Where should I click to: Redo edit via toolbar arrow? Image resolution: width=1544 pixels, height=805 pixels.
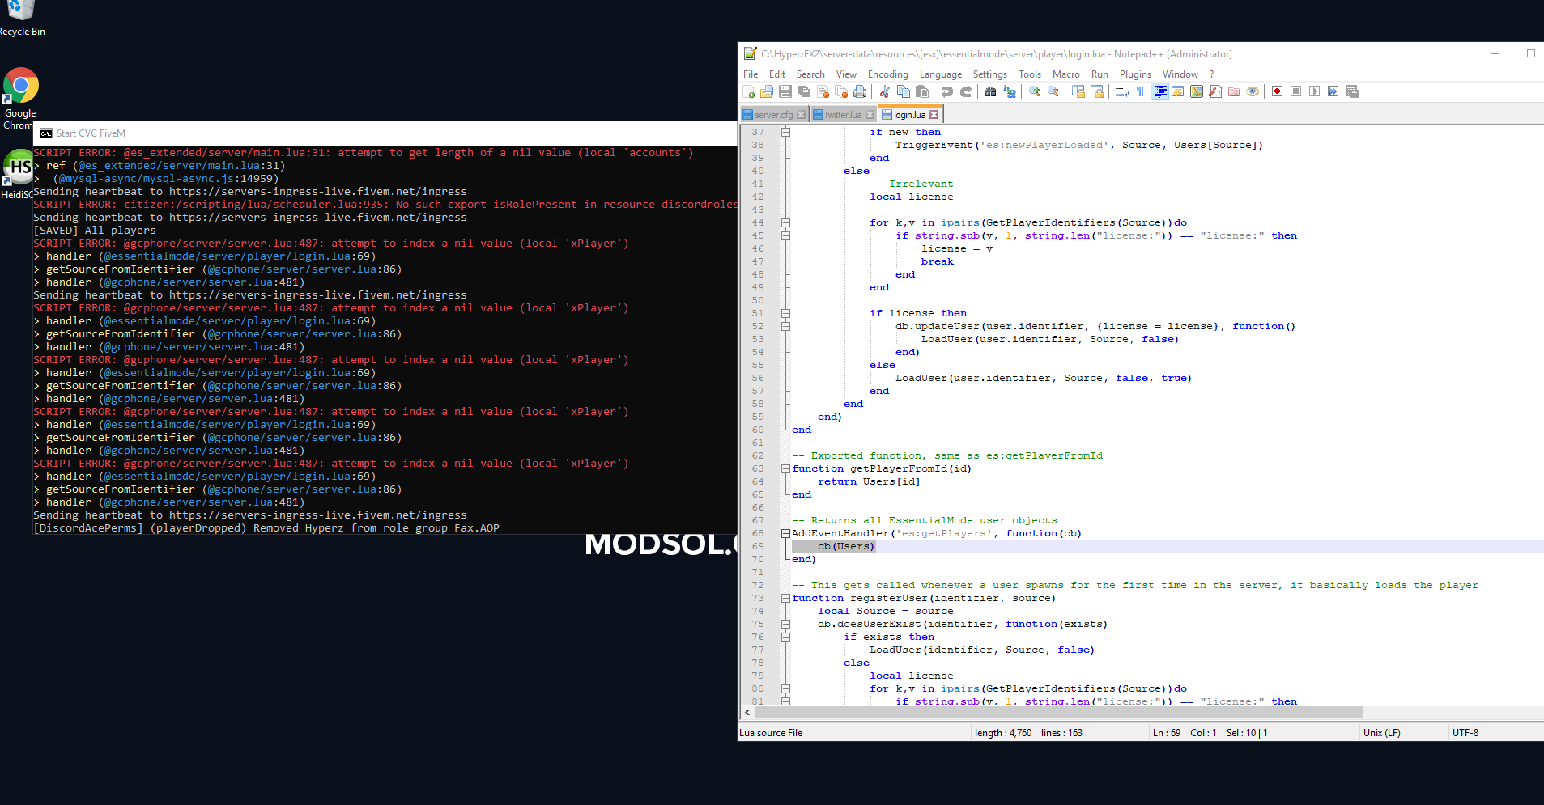coord(966,91)
